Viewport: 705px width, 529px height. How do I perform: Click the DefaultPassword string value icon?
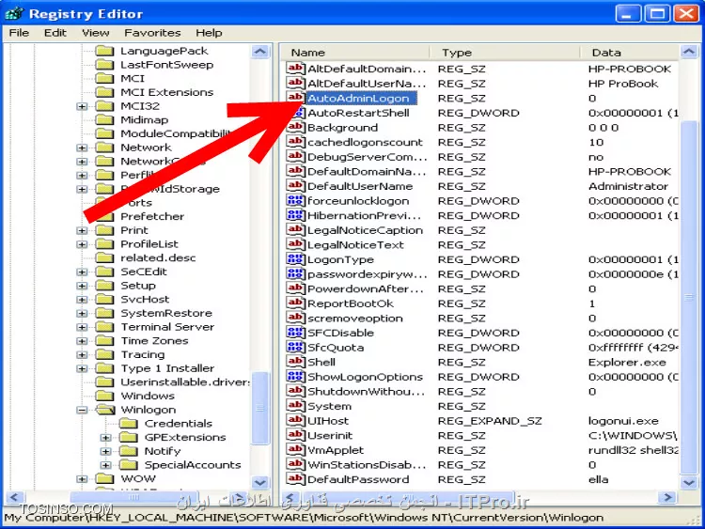tap(295, 479)
